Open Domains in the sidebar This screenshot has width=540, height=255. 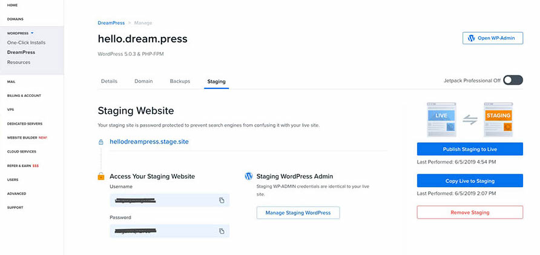point(15,19)
